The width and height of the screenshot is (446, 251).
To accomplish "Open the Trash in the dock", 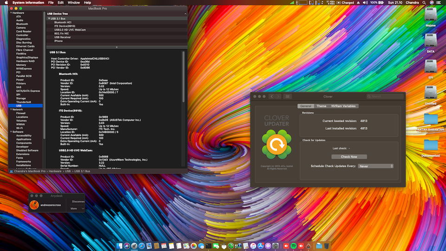I will 327,245.
